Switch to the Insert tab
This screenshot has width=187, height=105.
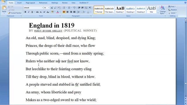19,3
